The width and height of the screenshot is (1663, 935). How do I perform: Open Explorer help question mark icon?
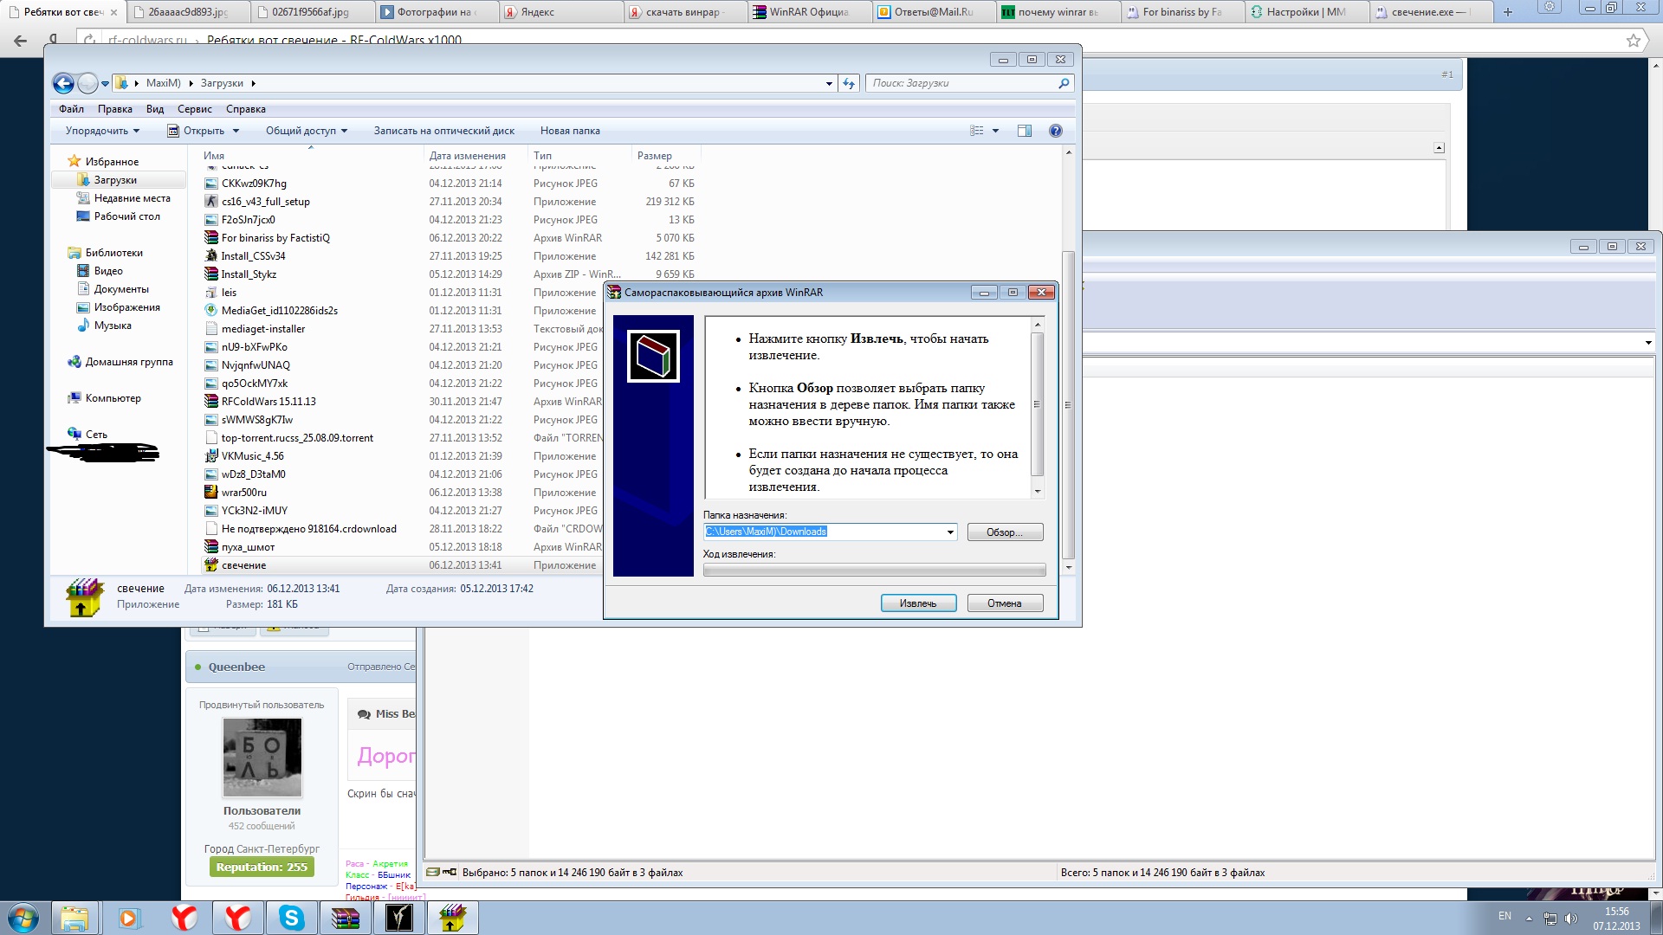click(x=1055, y=131)
